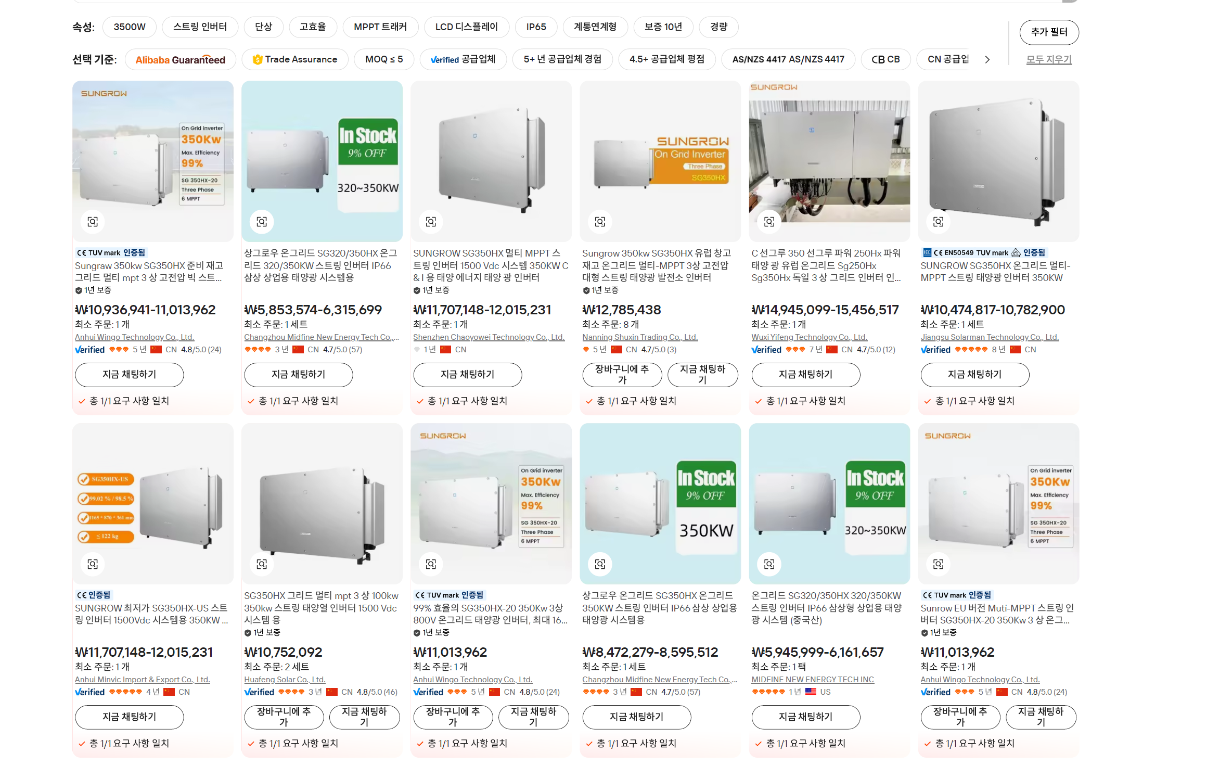Screen dimensions: 1207x765
Task: Click image search icon on MIDFINE NEW ENERGY card
Action: (769, 564)
